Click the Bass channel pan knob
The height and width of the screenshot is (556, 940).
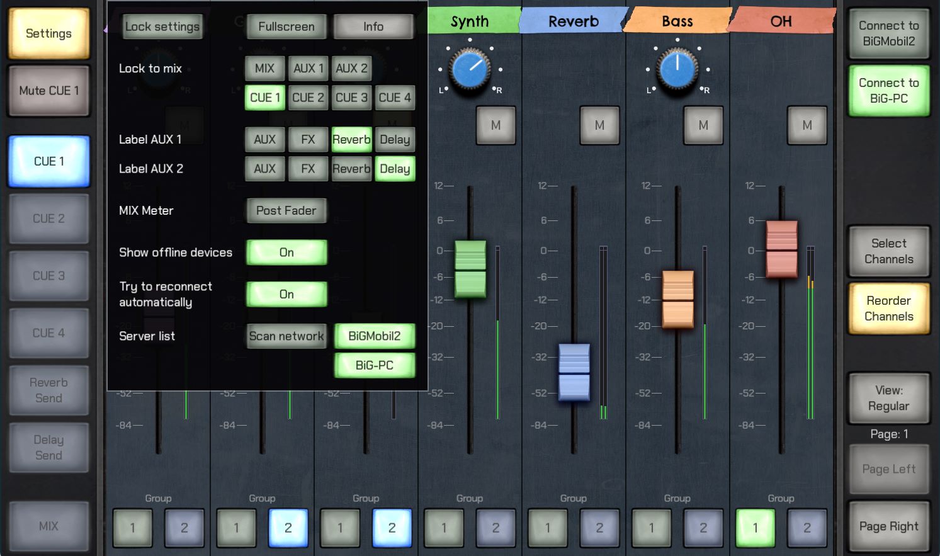click(677, 69)
